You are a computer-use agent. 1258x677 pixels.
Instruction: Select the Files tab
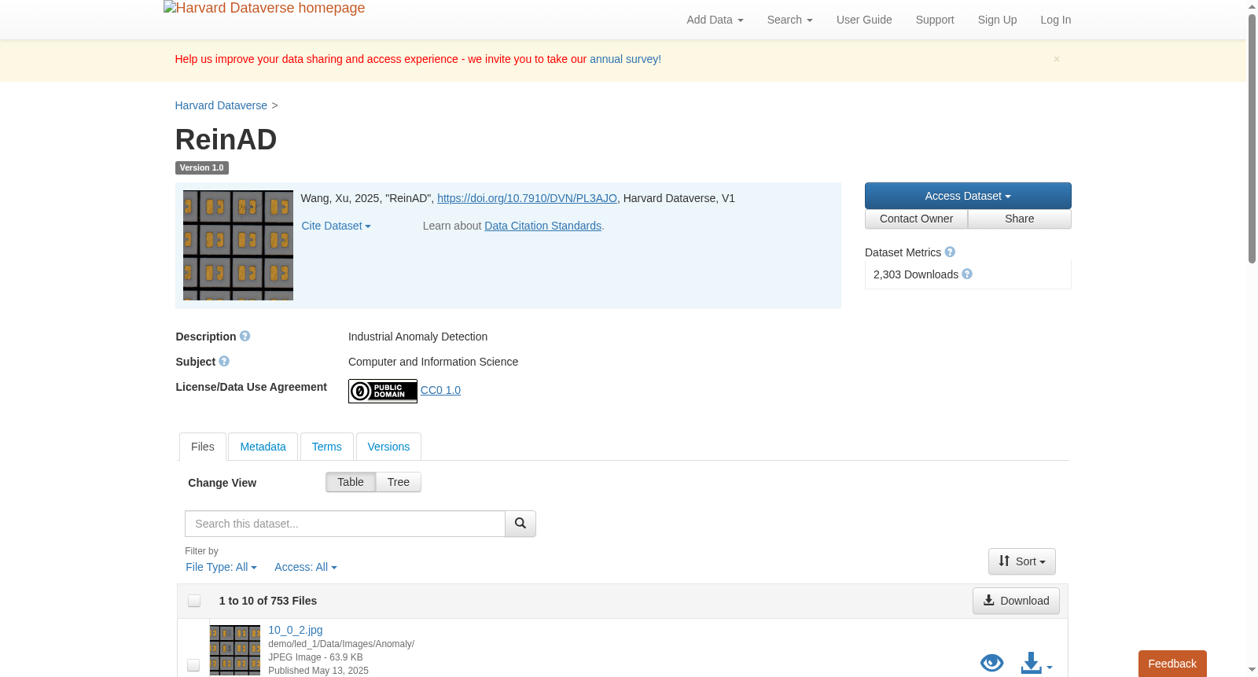pyautogui.click(x=203, y=447)
